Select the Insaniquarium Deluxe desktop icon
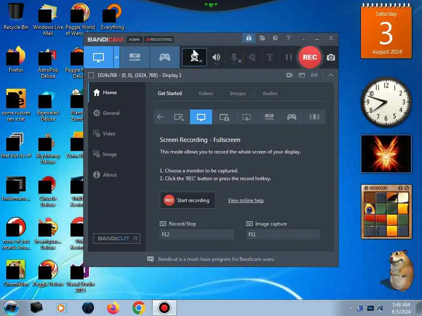The image size is (422, 316). 48,233
